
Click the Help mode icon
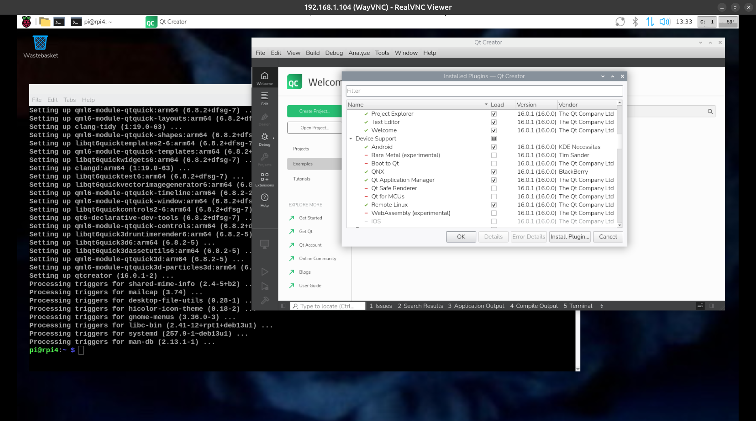(x=264, y=200)
